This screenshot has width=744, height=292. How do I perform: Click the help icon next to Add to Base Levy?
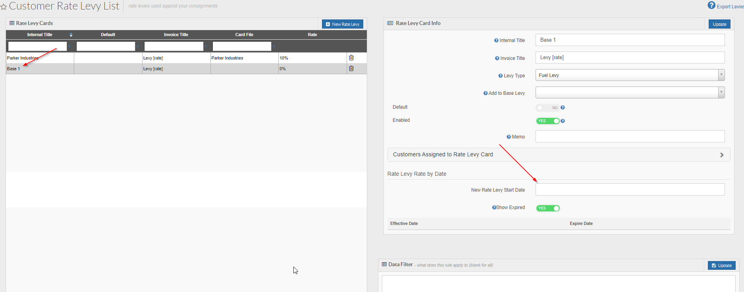point(486,93)
